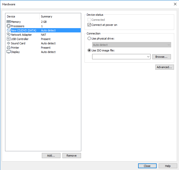Viewport: 179px width, 170px height.
Task: Click Auto detect summary for Sound Card
Action: (48, 43)
